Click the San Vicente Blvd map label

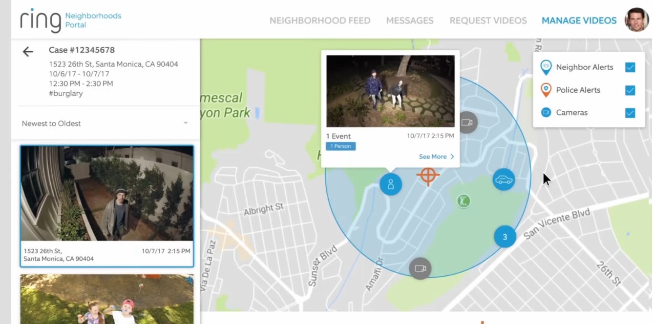[557, 224]
